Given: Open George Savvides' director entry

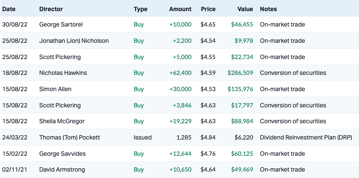Looking at the screenshot, I should 62,153.
